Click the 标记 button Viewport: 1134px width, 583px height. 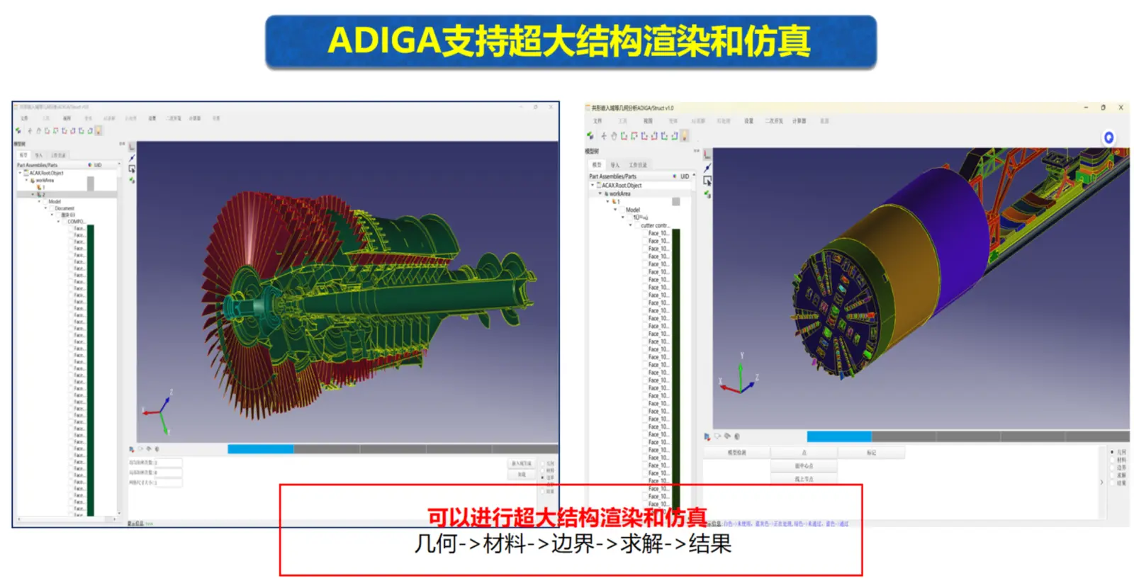click(872, 453)
